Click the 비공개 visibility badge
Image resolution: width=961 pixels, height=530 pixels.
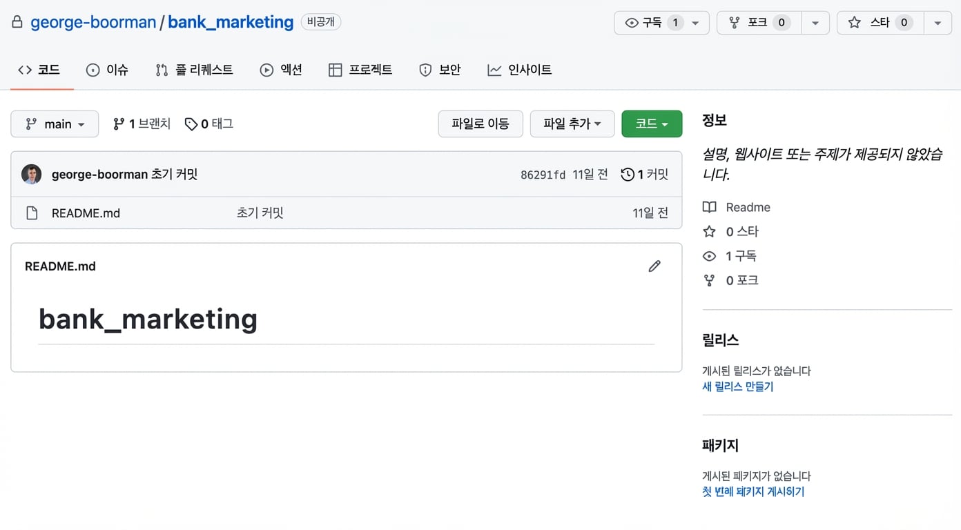coord(321,22)
